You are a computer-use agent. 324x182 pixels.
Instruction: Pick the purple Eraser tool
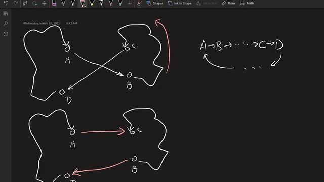(x=54, y=3)
